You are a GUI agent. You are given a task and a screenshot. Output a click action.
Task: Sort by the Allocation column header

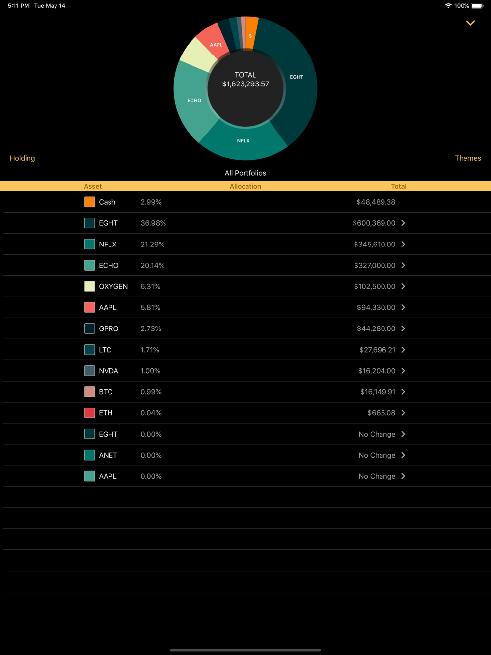pyautogui.click(x=245, y=186)
